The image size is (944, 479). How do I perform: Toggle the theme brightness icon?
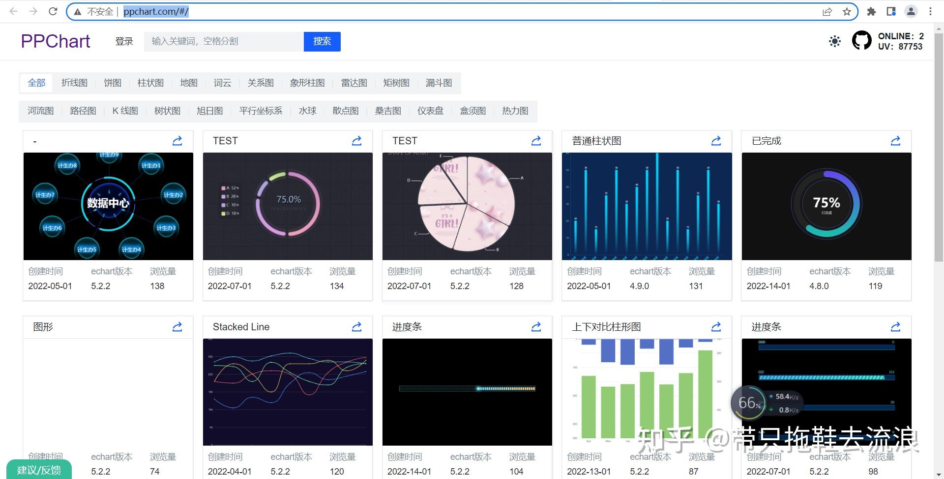point(834,41)
